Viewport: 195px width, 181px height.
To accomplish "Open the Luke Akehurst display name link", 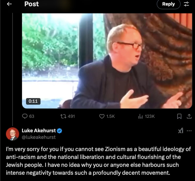I will pyautogui.click(x=39, y=131).
